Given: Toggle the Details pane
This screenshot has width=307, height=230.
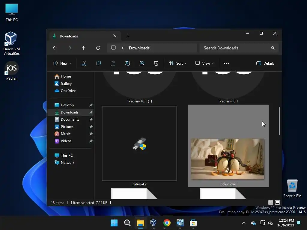Looking at the screenshot, I should click(265, 63).
